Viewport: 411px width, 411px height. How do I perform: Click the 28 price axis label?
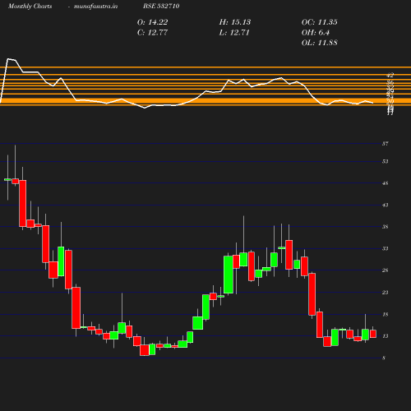pos(386,270)
